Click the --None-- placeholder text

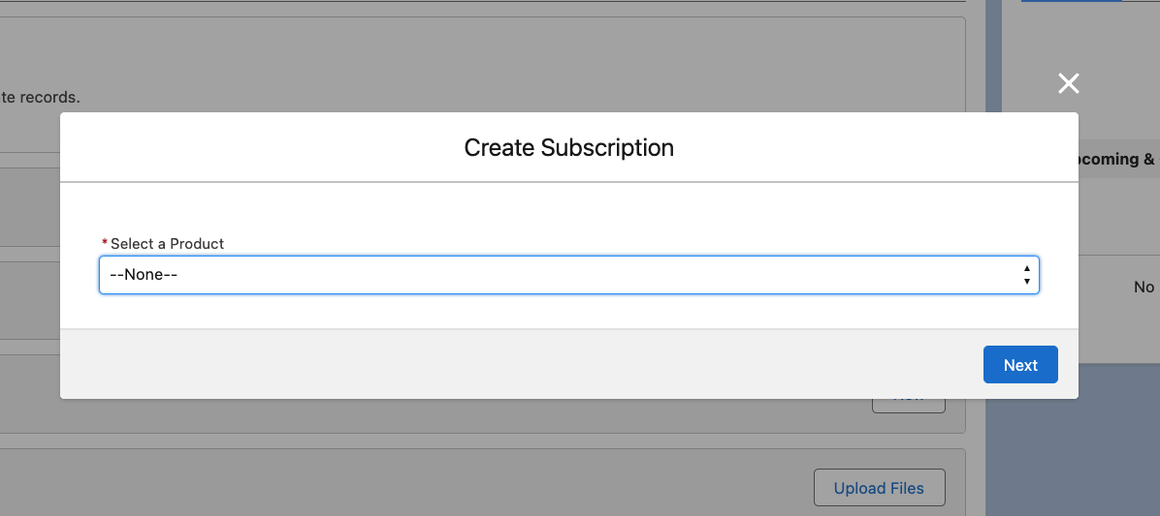tap(144, 275)
